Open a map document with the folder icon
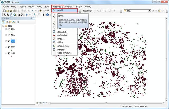This screenshot has height=109, width=169. point(8,11)
